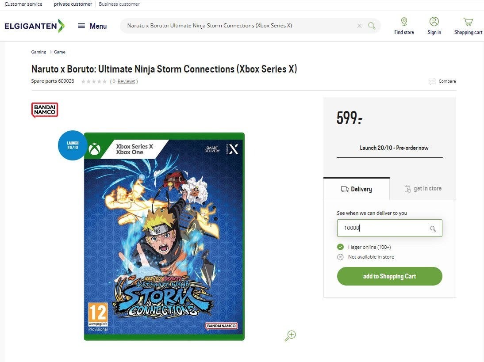484x362 pixels.
Task: Switch to the Delivery tab
Action: 357,189
